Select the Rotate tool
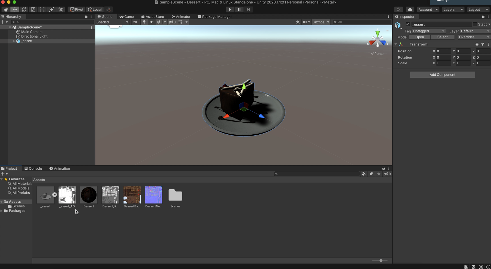491x269 pixels. tap(24, 9)
